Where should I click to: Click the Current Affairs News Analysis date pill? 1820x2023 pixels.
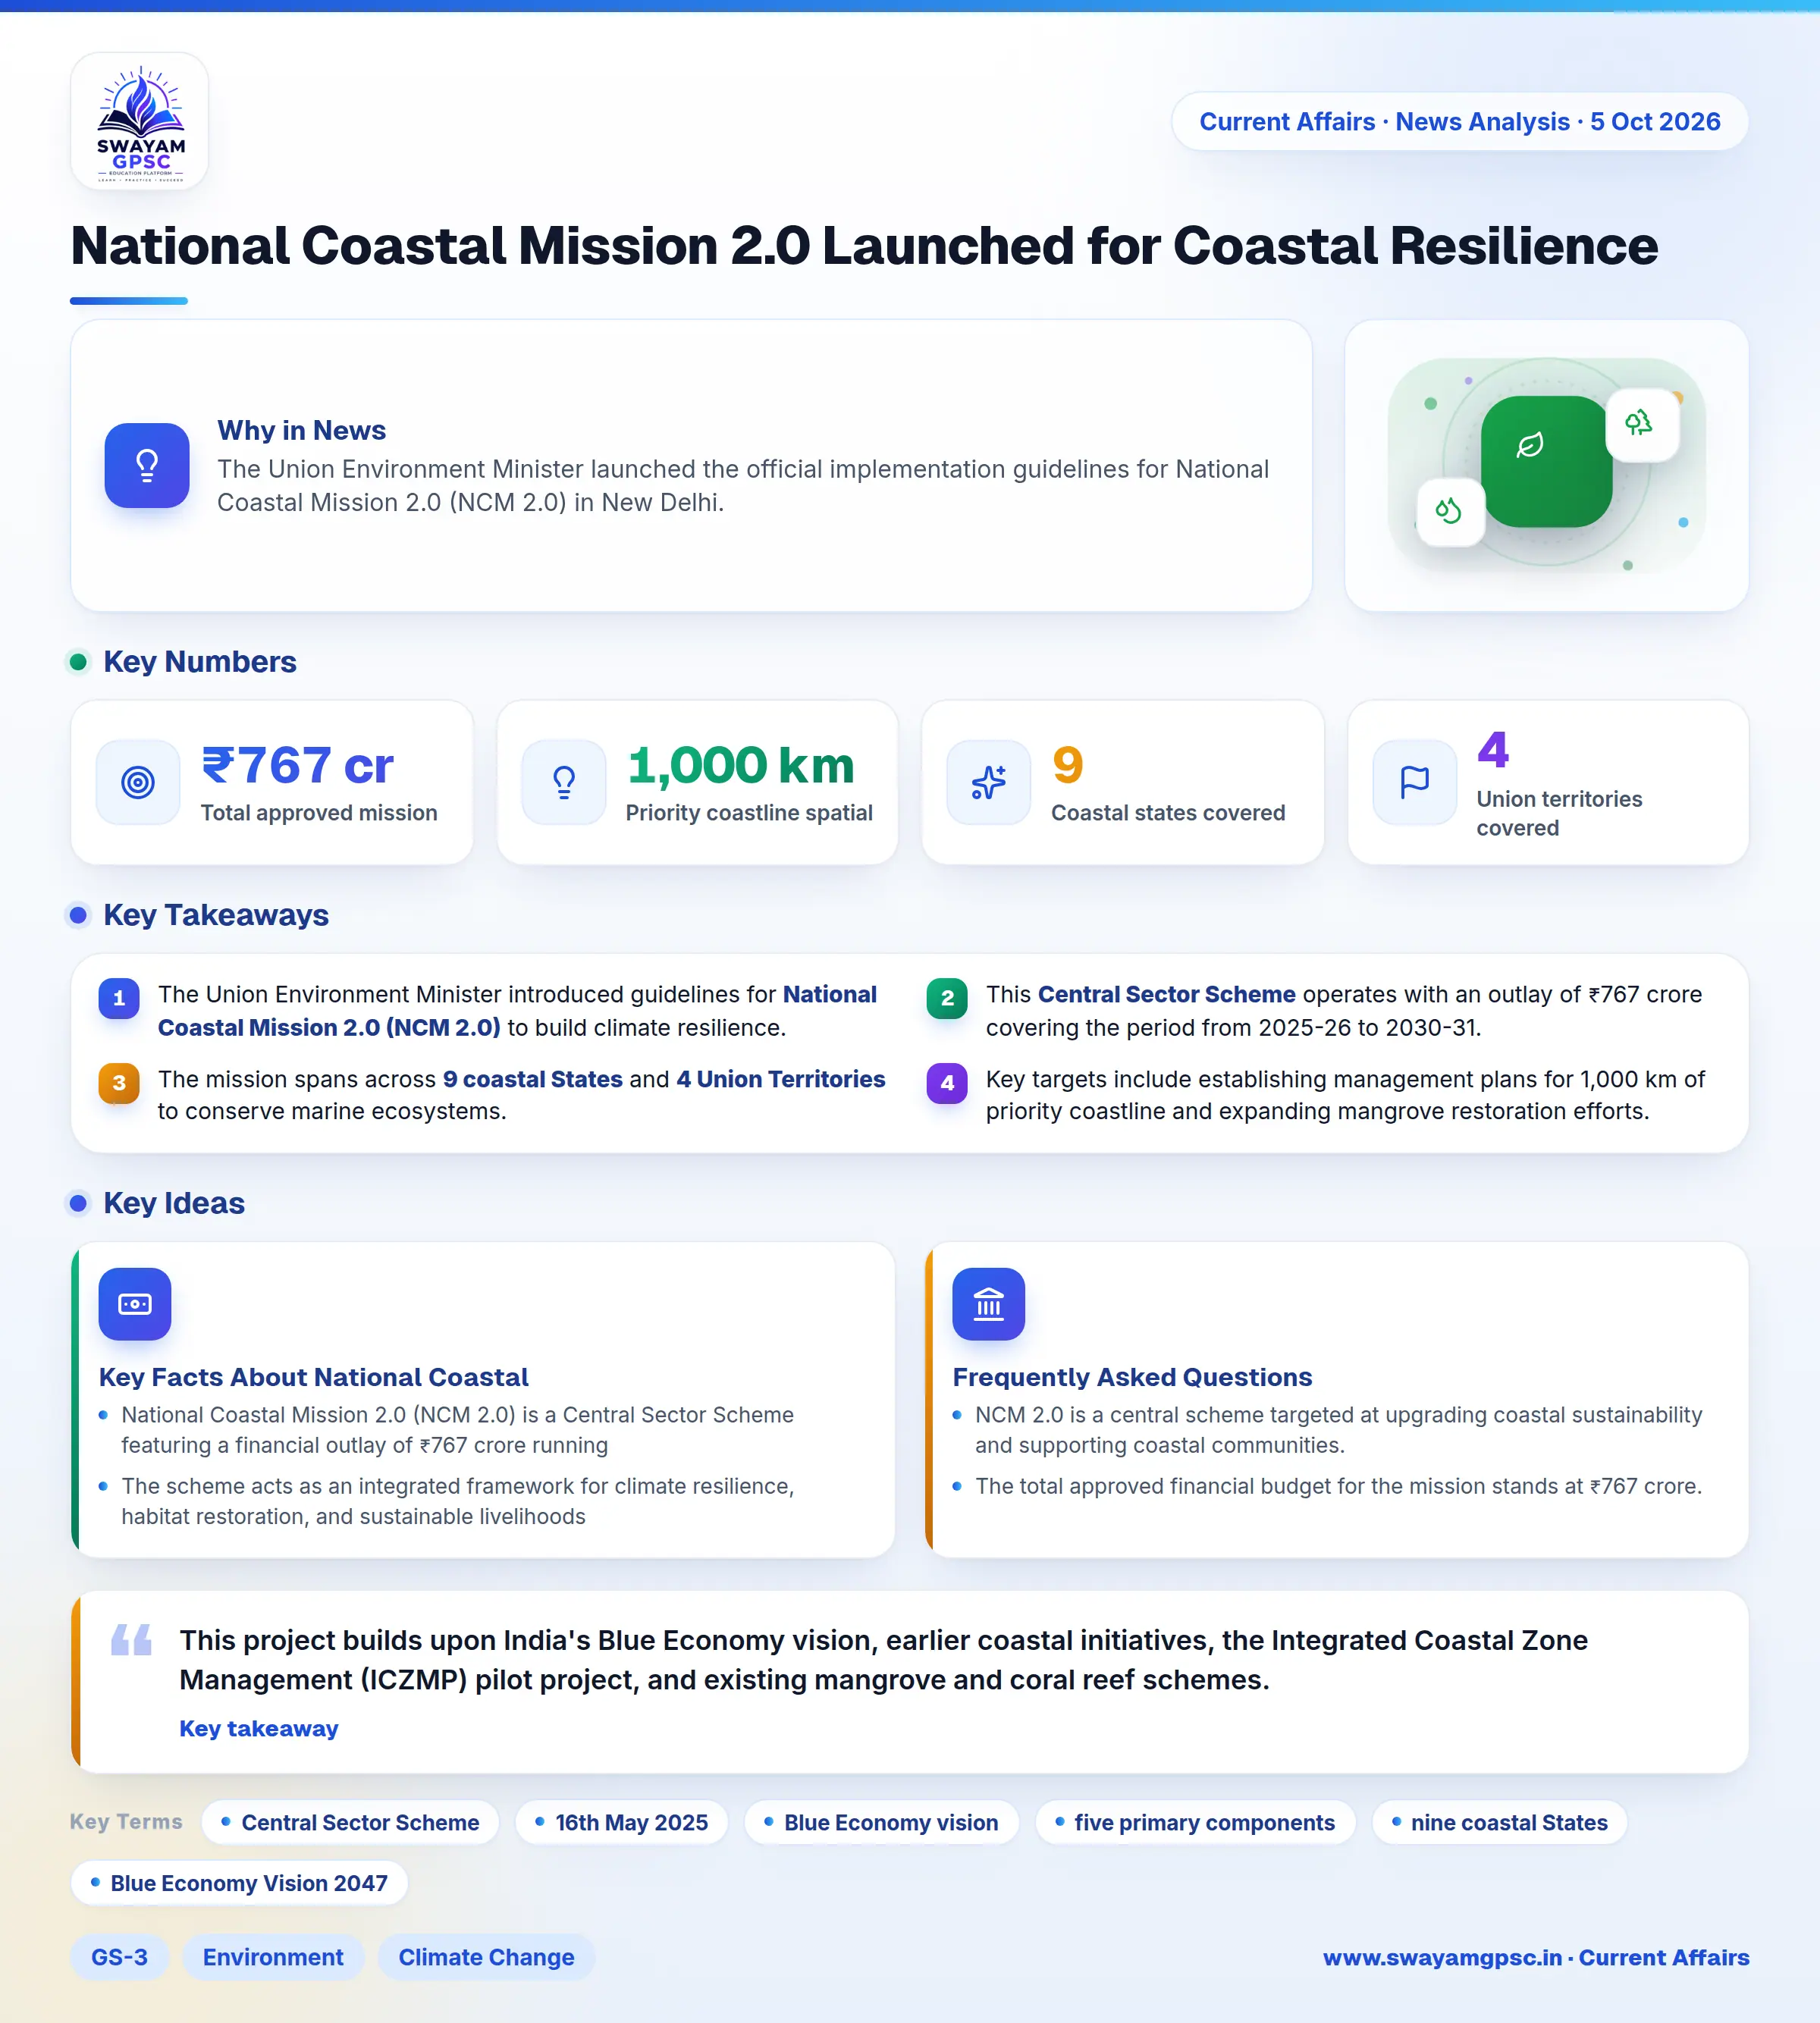[1460, 122]
